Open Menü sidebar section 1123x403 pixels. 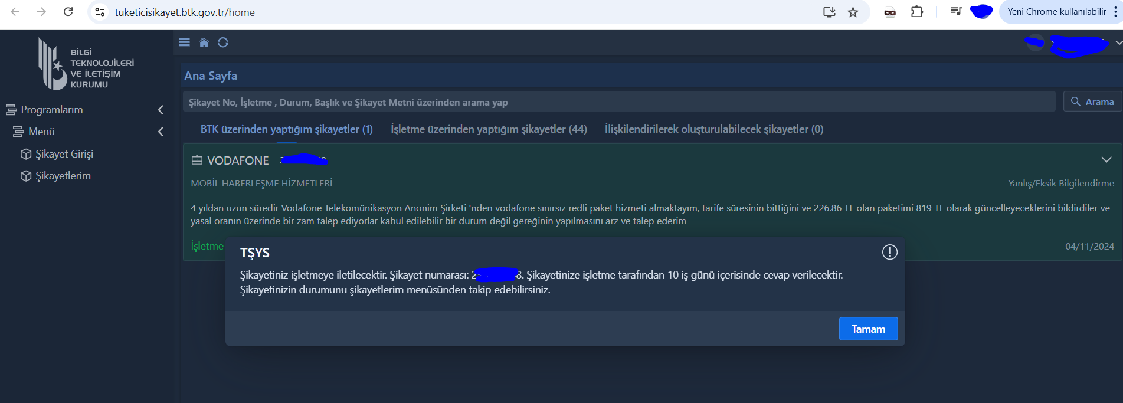(x=41, y=132)
